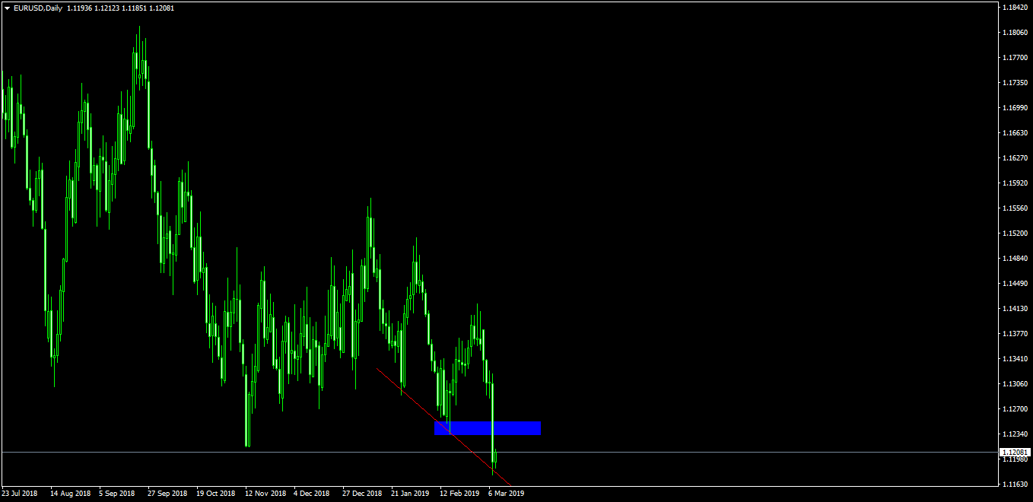Screen dimensions: 1033x502
Task: Select the red descending trendline
Action: click(x=443, y=426)
